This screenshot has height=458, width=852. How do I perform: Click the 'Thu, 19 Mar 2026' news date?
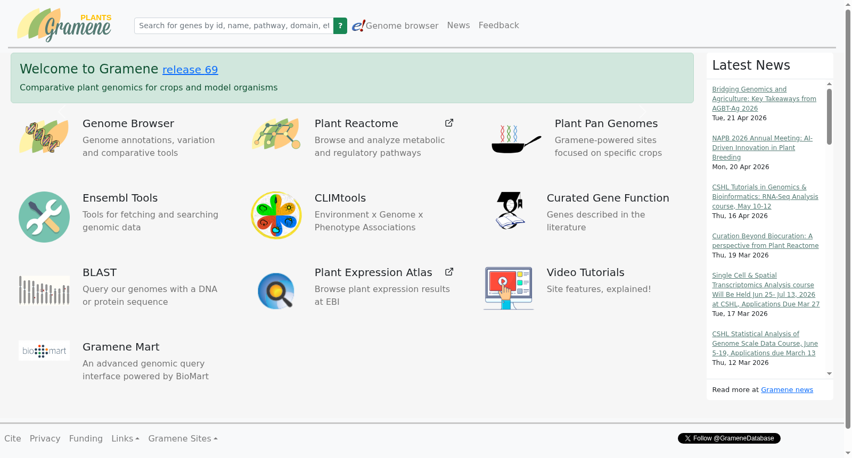[740, 255]
